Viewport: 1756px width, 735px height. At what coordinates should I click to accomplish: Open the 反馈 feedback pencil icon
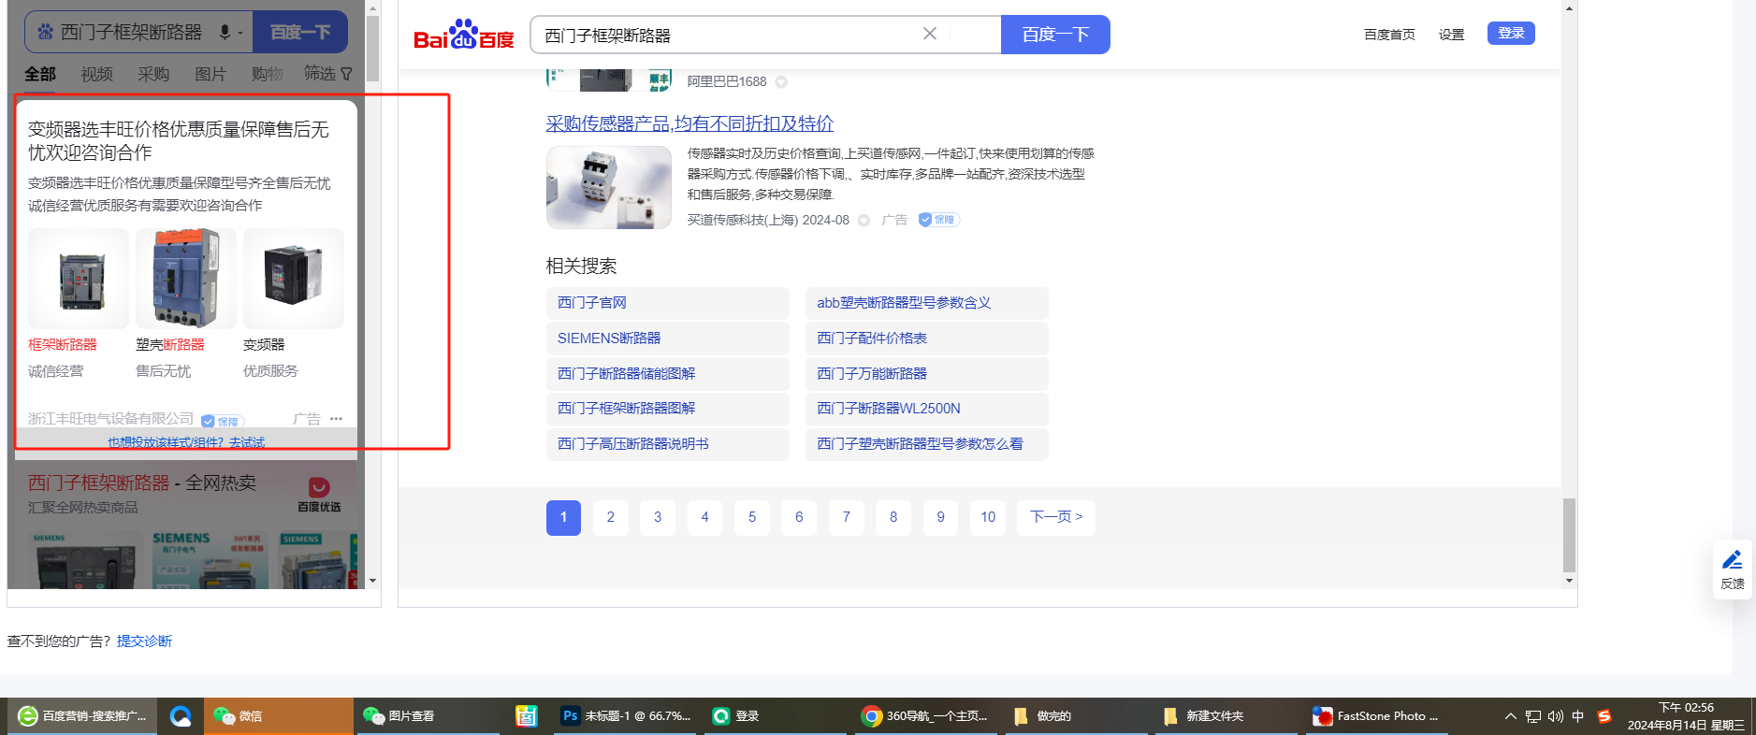pos(1732,568)
